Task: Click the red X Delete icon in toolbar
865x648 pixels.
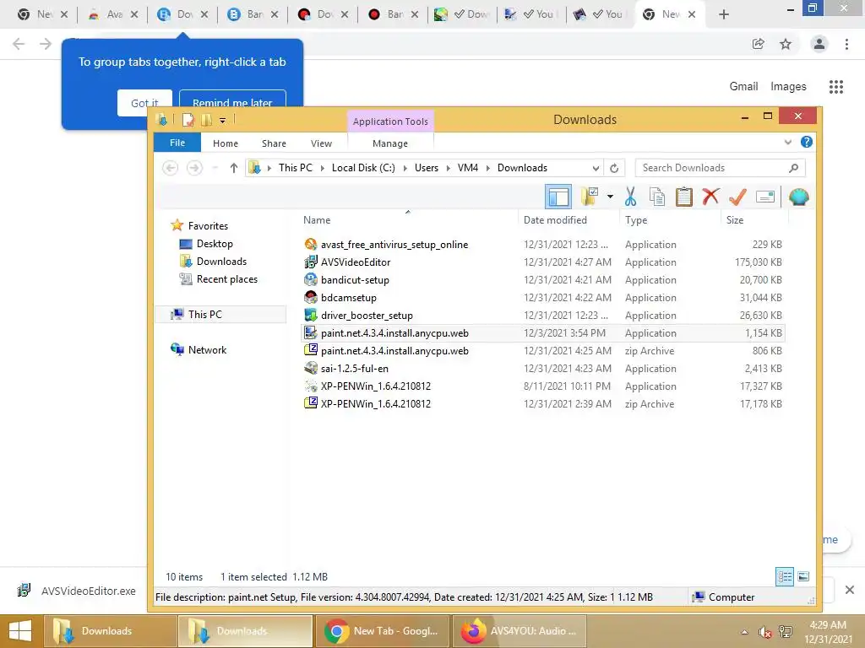Action: [710, 196]
